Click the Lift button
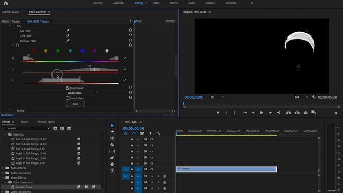Viewport: 343px width, 193px height. point(288,113)
